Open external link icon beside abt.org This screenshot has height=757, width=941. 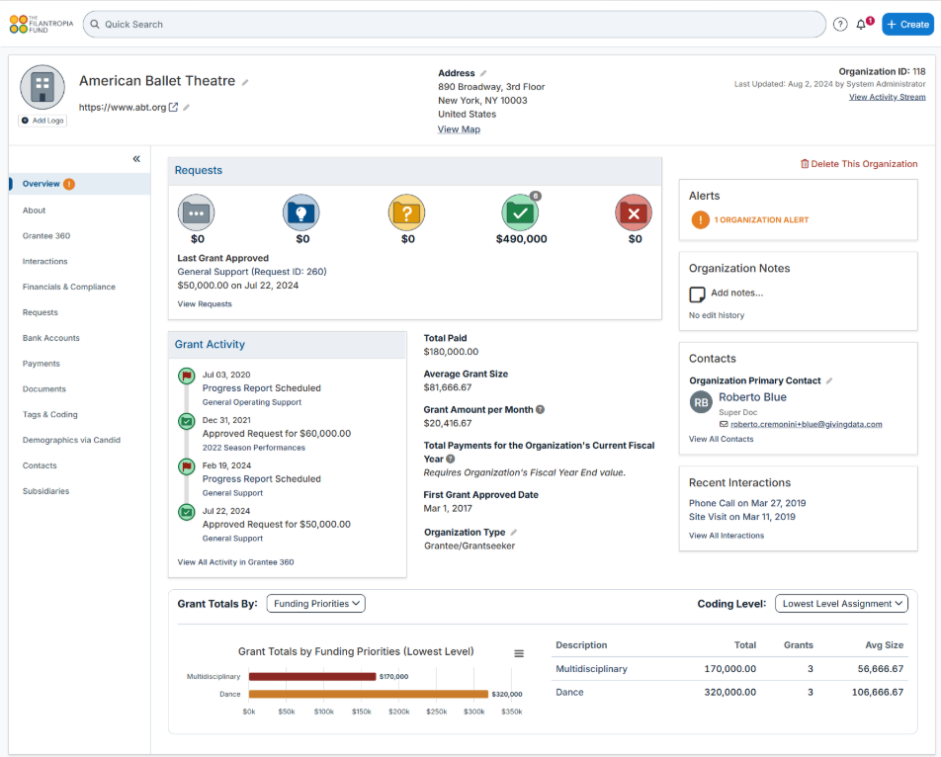click(173, 108)
